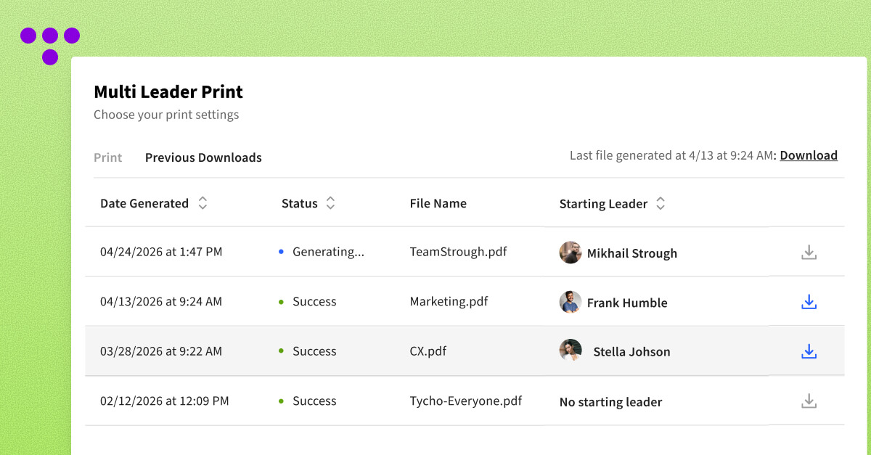Click Frank Humble's profile picture
This screenshot has height=455, width=871.
[571, 302]
